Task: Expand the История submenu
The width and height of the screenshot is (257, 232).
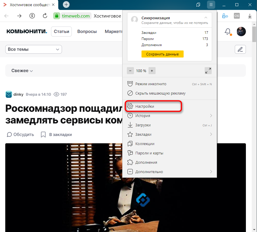Action: (x=211, y=116)
